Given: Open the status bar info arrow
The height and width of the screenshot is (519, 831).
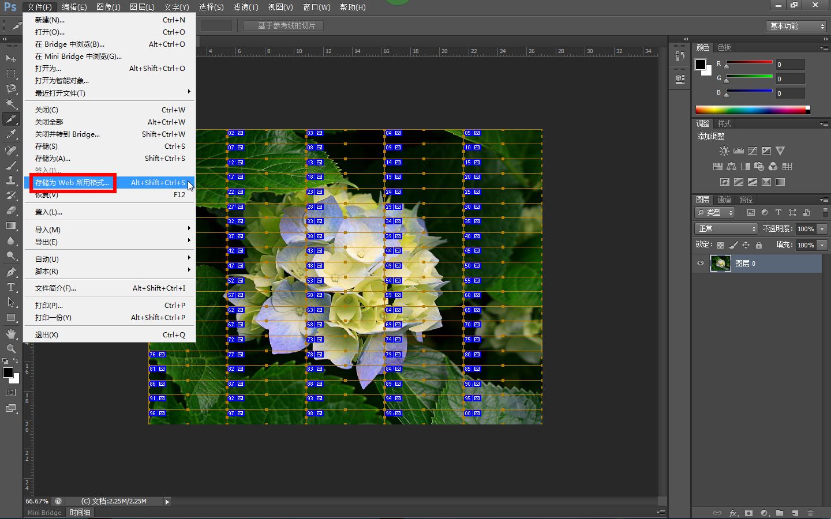Looking at the screenshot, I should coord(167,502).
